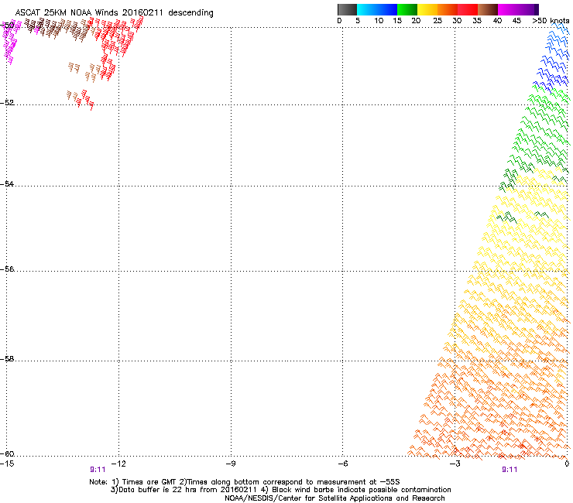Screen dimensions: 573x503
Task: Click the "-3" longitude axis label
Action: [455, 464]
